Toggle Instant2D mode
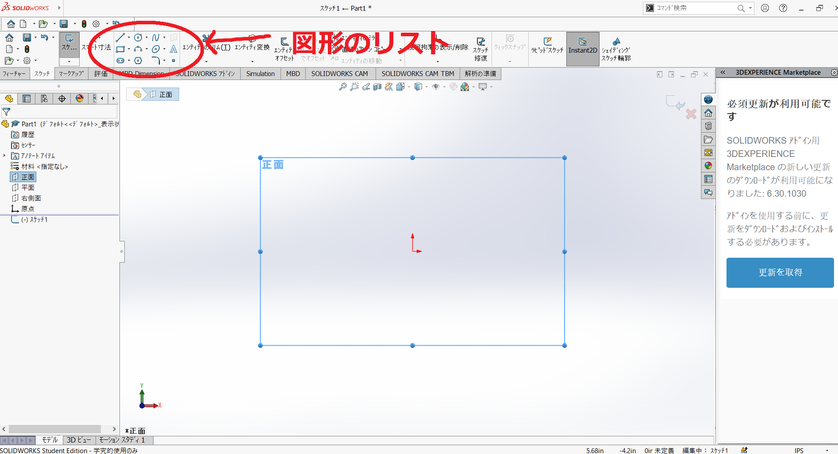Image resolution: width=838 pixels, height=454 pixels. tap(583, 49)
